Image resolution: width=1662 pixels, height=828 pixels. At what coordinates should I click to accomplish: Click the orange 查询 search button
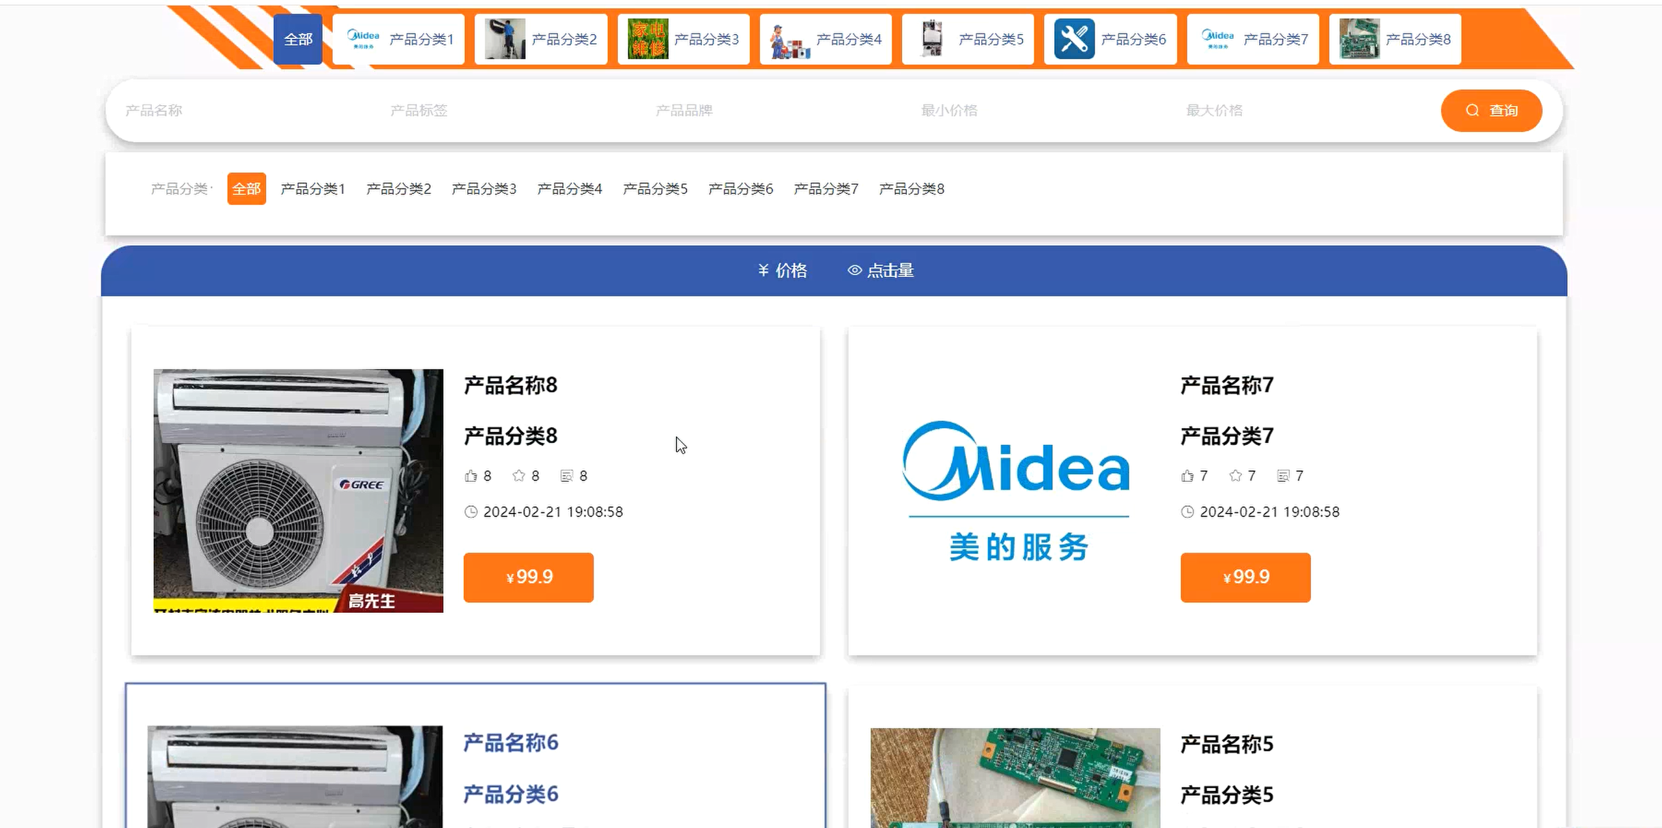(x=1491, y=111)
